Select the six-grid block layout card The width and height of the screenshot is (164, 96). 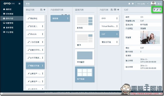click(x=85, y=75)
